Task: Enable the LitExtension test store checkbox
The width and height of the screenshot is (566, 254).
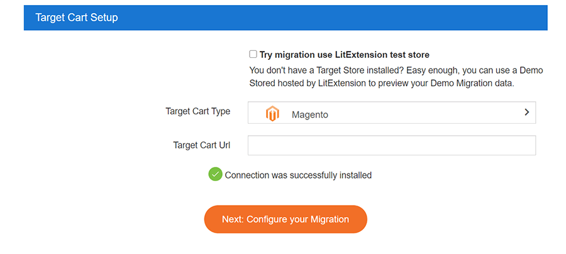Action: [253, 55]
